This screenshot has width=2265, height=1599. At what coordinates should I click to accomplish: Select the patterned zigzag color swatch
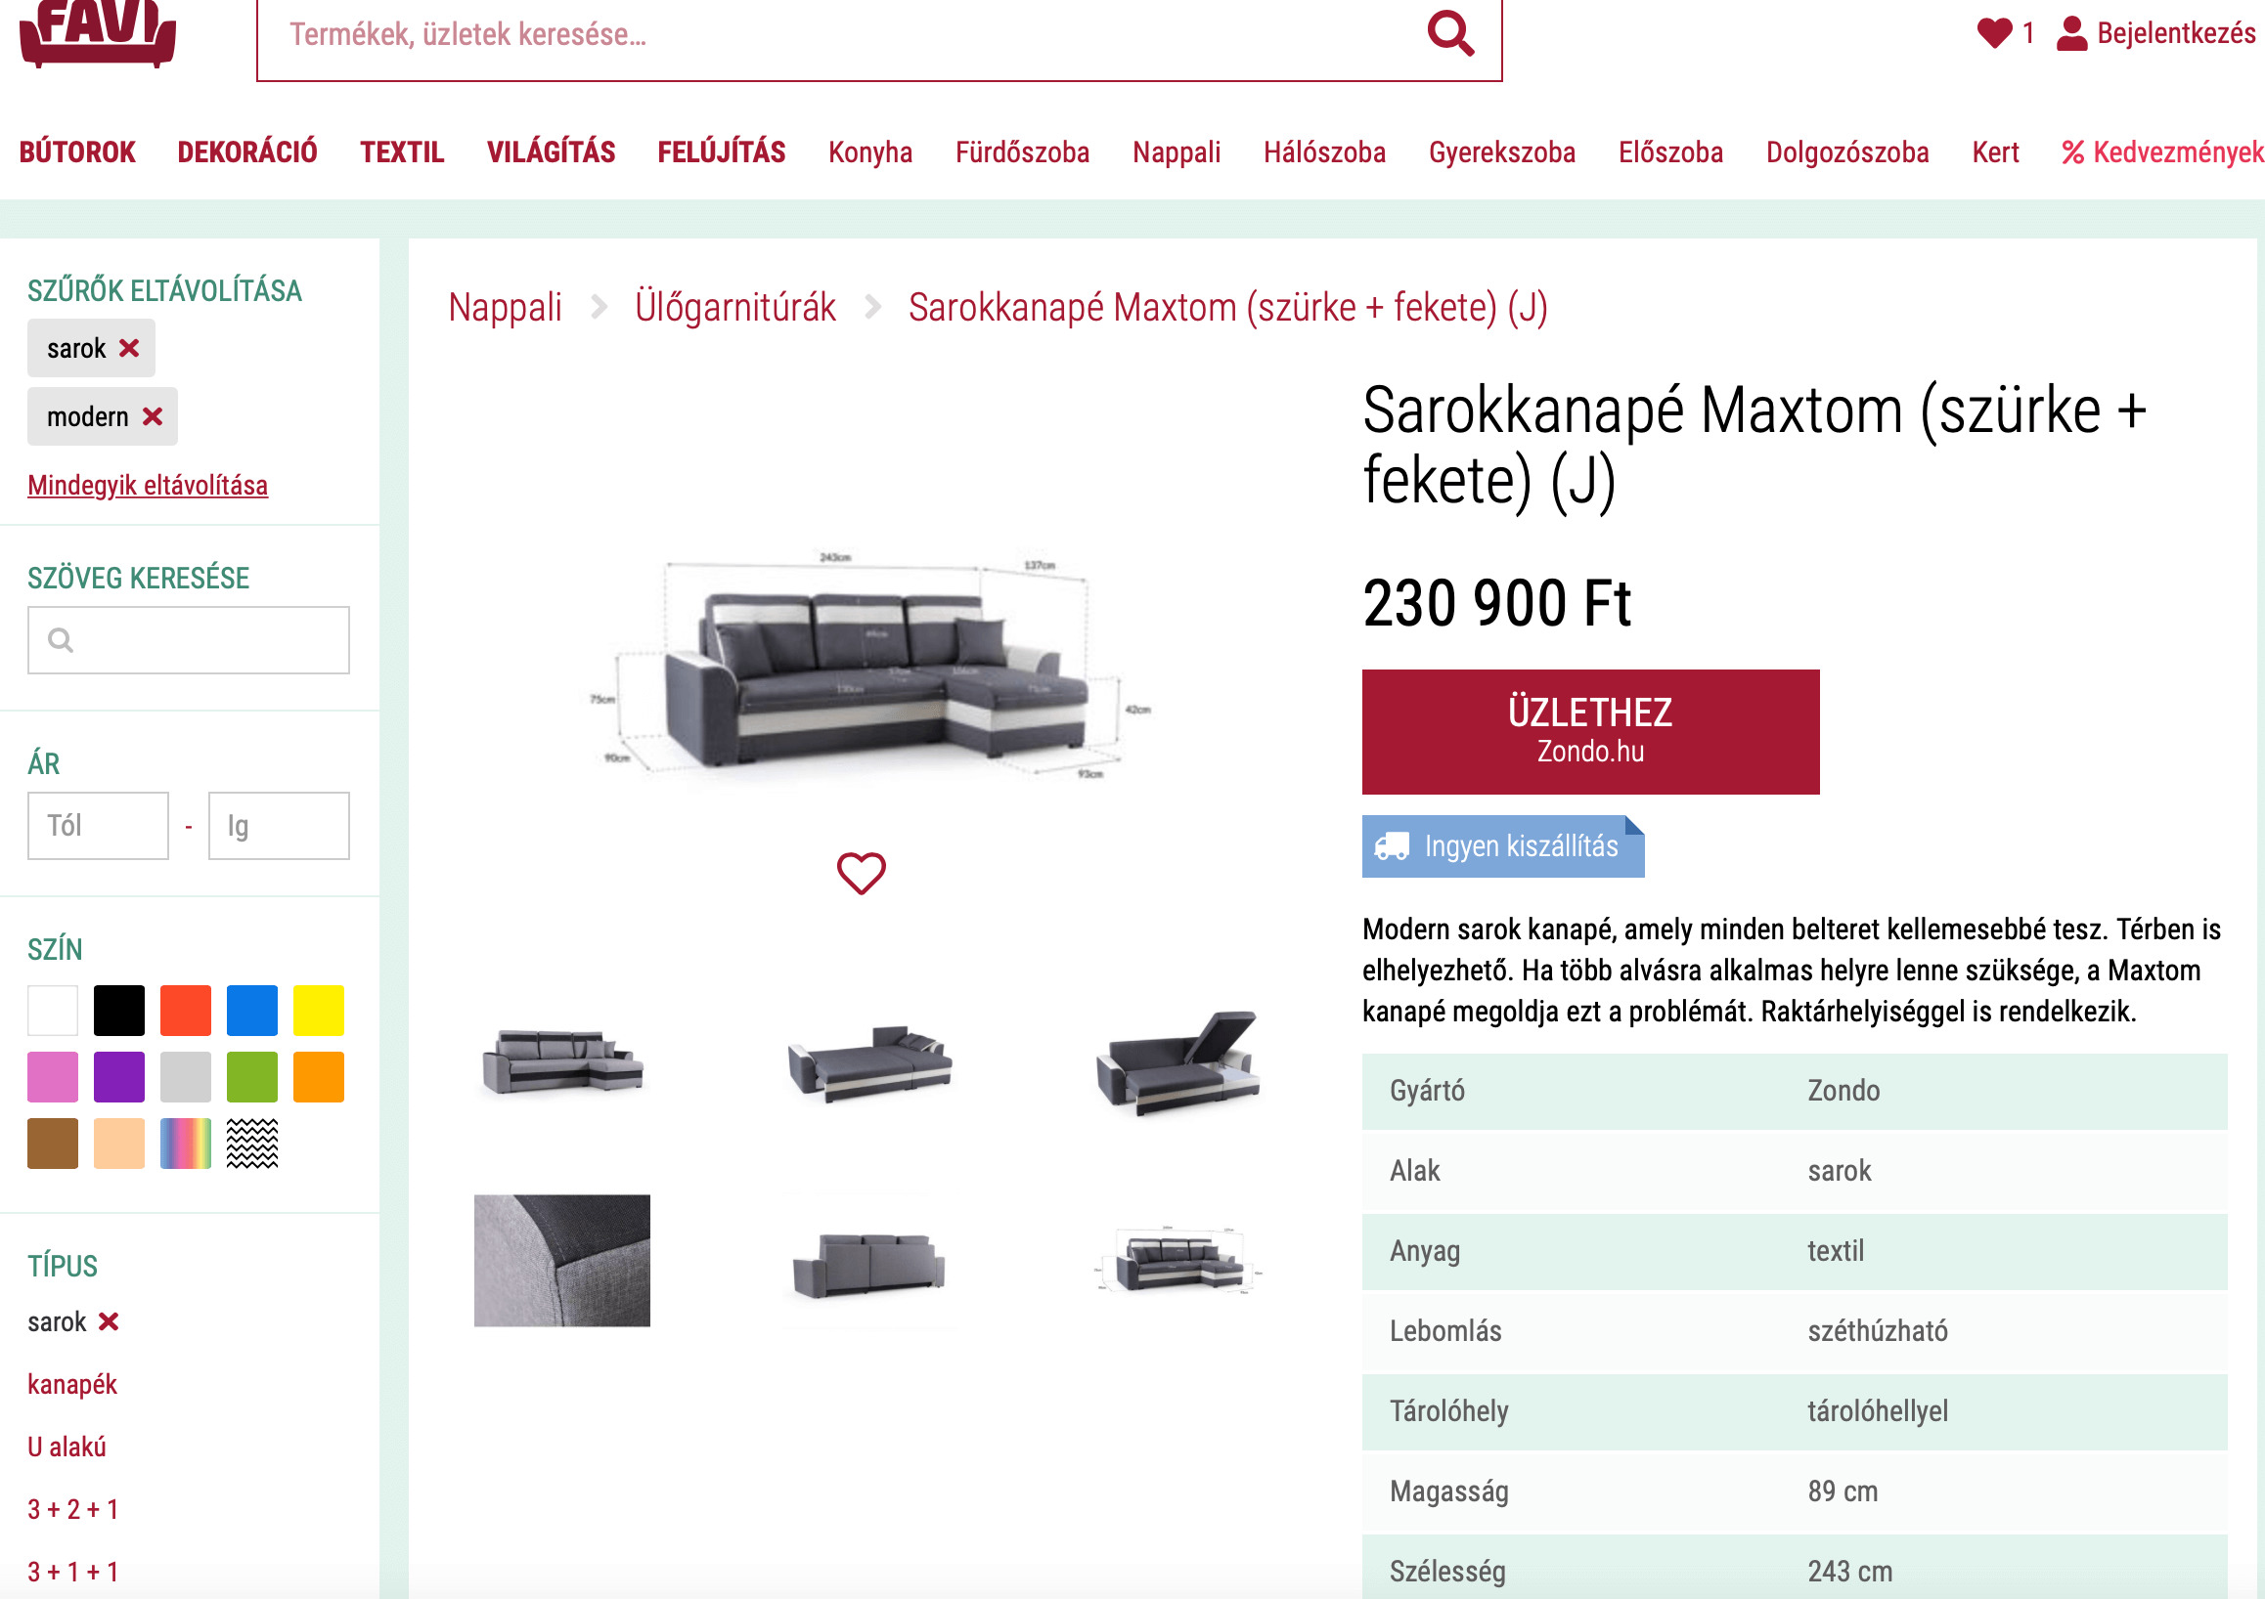[252, 1143]
